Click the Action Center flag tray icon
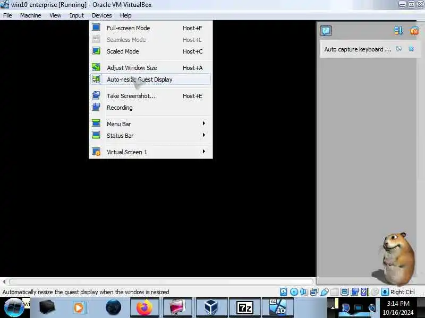This screenshot has width=425, height=318. point(345,308)
